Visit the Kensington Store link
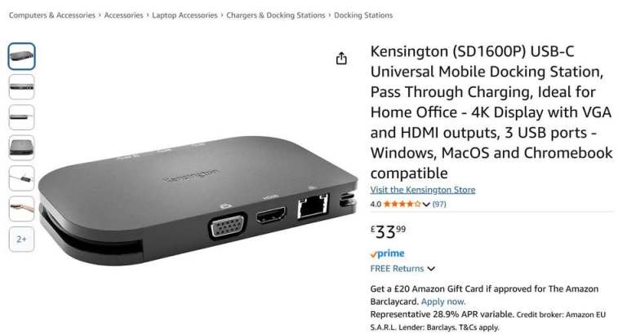Viewport: 627px width, 334px height. coord(423,190)
